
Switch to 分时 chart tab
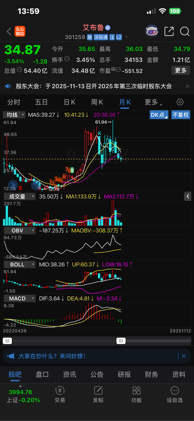click(14, 102)
